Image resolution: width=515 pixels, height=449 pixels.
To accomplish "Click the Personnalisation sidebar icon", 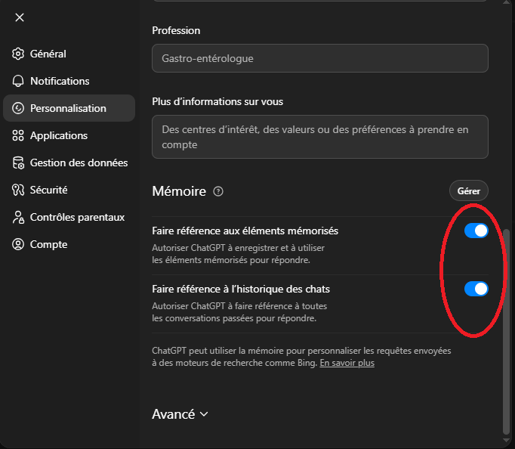I will (x=18, y=108).
